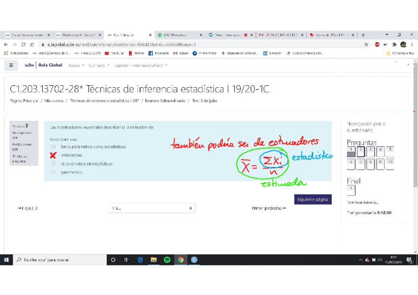
Task: Open the Gmail bookmark
Action: pos(181,53)
